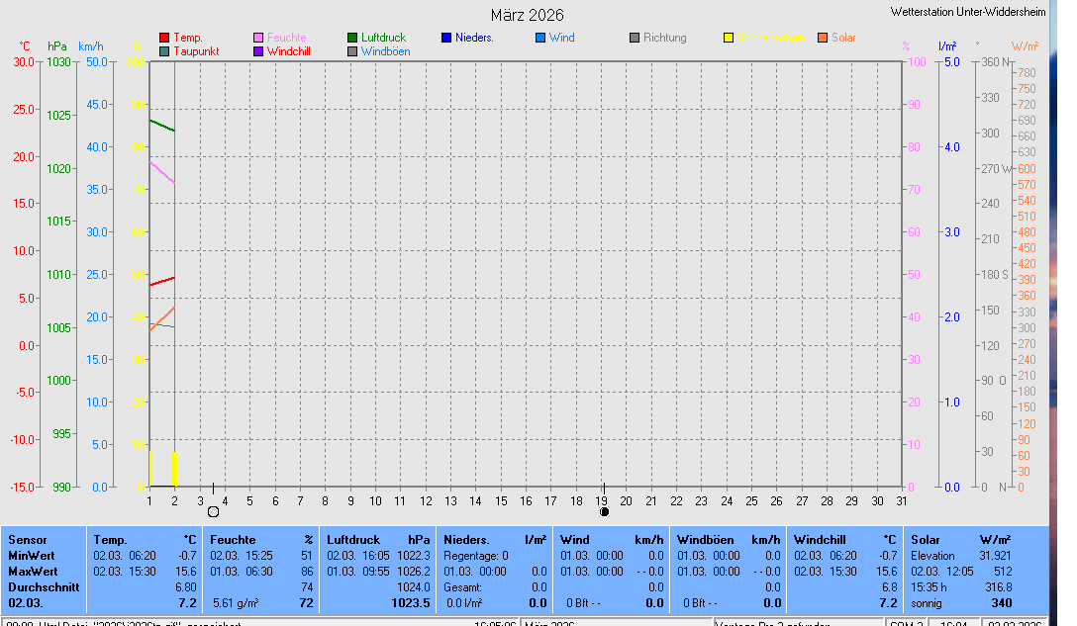Click the orange Solar legend square
Image resolution: width=1077 pixels, height=626 pixels.
(823, 38)
